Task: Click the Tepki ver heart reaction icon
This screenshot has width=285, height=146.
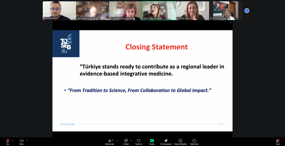Action: pos(139,141)
